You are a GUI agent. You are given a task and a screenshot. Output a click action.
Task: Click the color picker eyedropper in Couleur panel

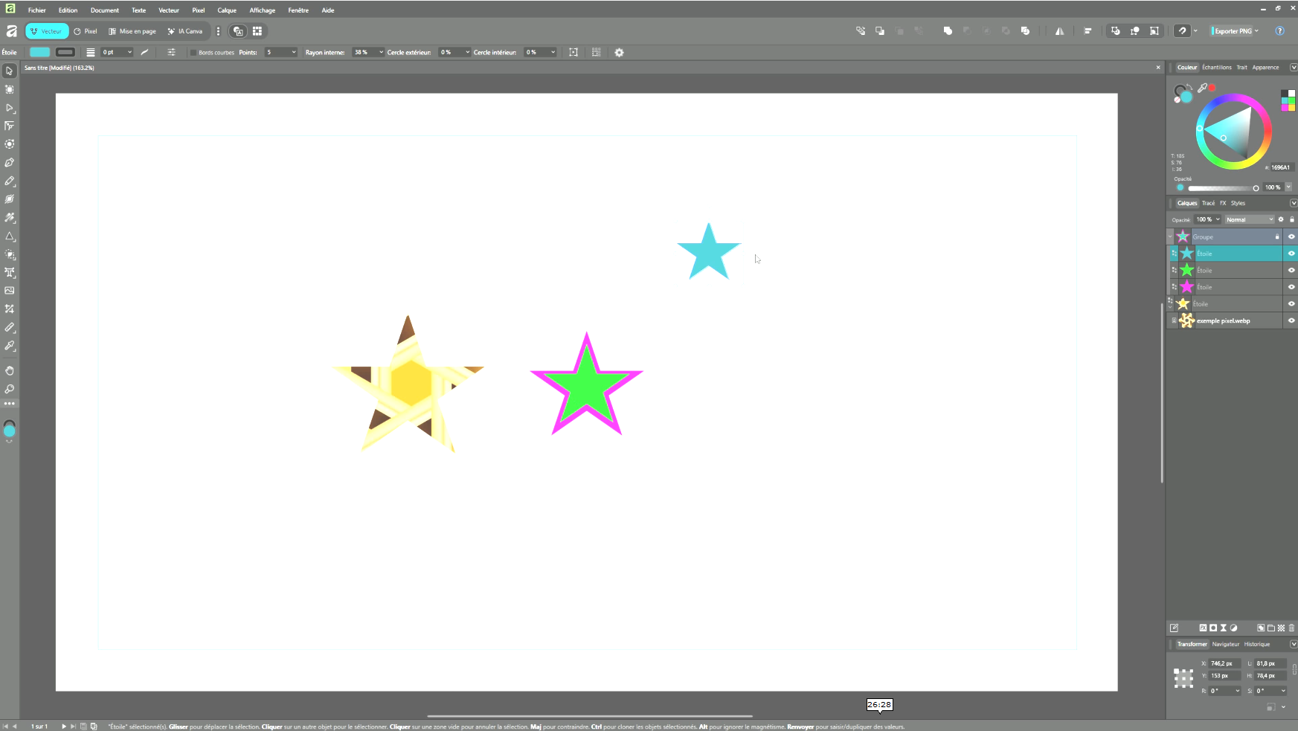[x=1202, y=88]
